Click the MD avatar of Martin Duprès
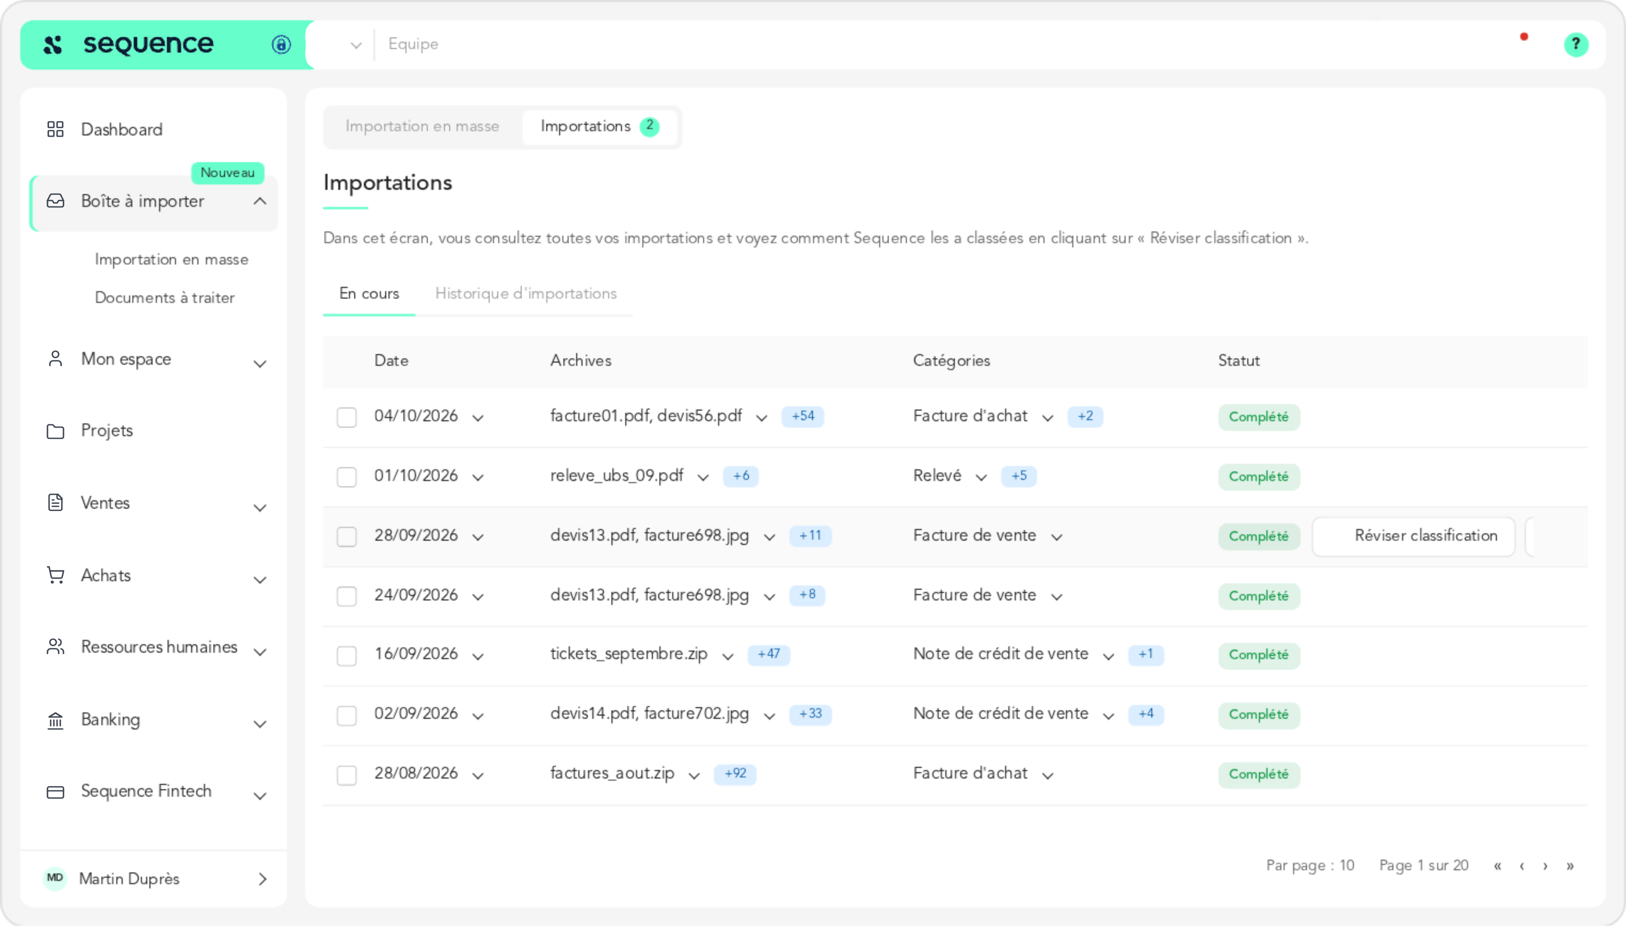Viewport: 1626px width, 930px height. pos(55,878)
